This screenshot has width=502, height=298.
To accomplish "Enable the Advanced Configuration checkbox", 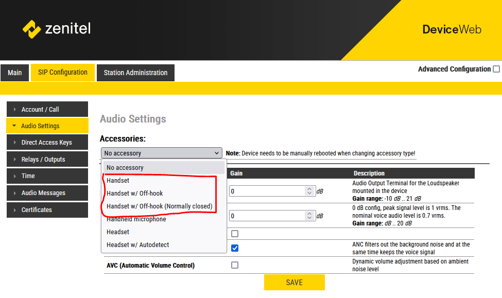I will [x=496, y=69].
